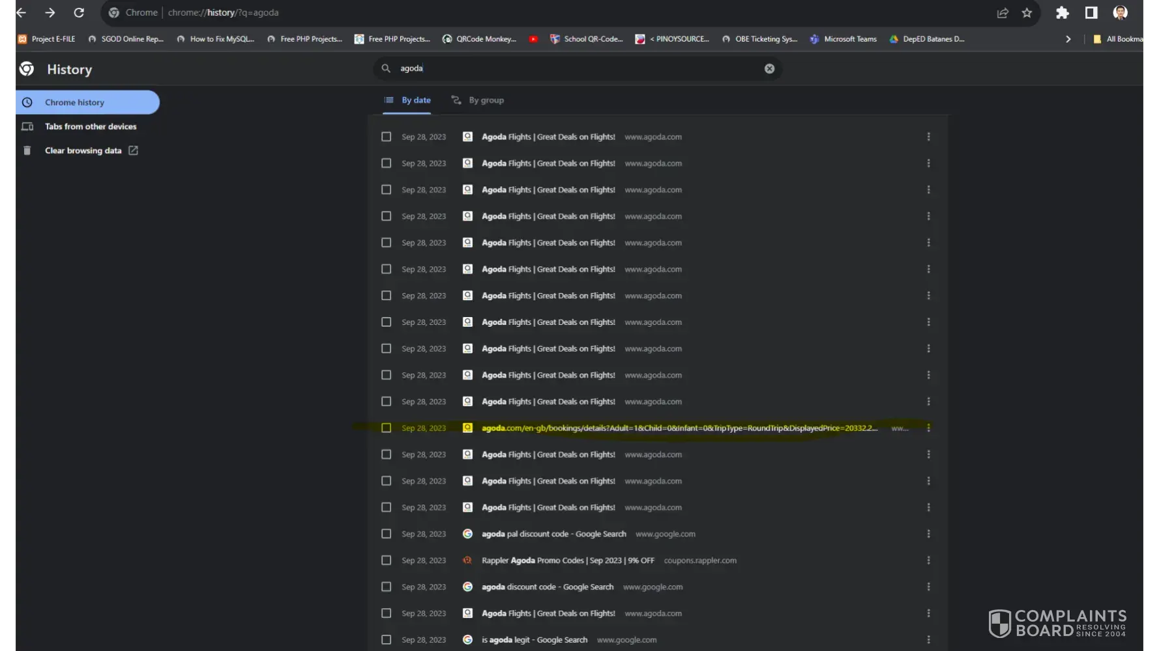
Task: Clear the agoda search with X icon
Action: (769, 68)
